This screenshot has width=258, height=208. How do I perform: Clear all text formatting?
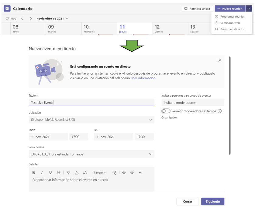(x=114, y=172)
